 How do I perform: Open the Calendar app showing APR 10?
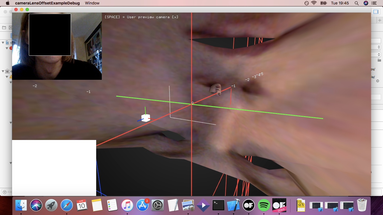[82, 205]
